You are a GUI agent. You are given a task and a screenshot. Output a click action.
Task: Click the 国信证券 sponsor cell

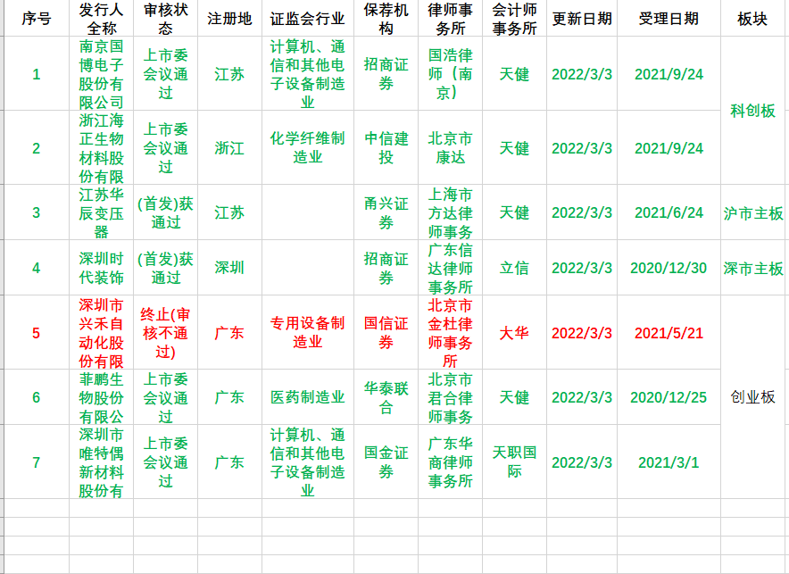386,333
